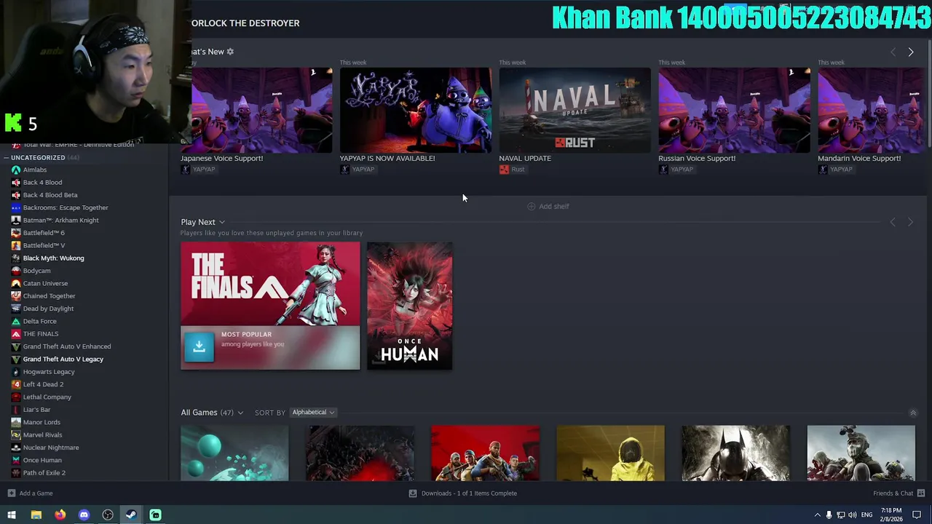
Task: Select Lethal Company in library list
Action: click(47, 397)
